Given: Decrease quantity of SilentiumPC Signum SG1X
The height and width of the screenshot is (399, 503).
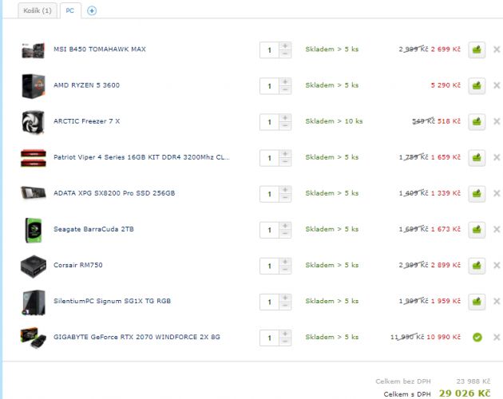Looking at the screenshot, I should point(285,306).
